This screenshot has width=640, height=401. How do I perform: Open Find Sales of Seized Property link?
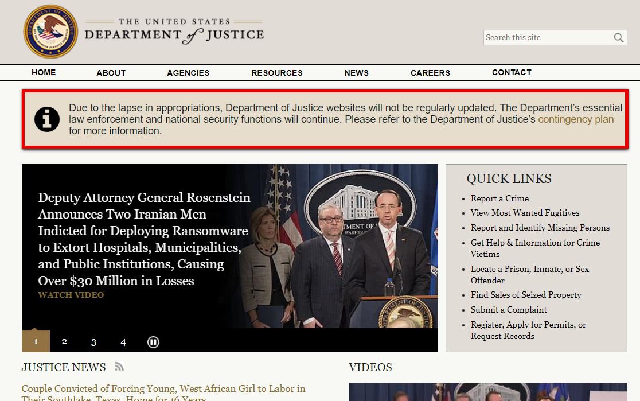[526, 295]
